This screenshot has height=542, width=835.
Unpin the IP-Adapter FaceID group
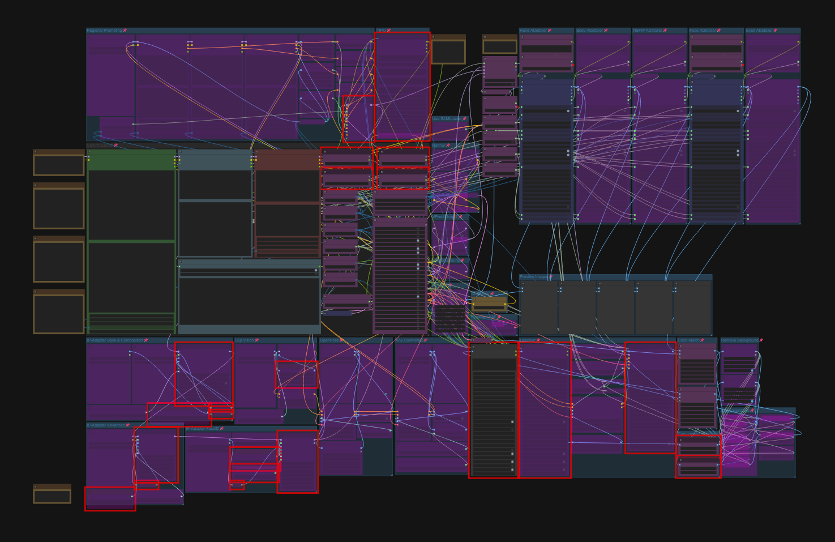coord(222,429)
